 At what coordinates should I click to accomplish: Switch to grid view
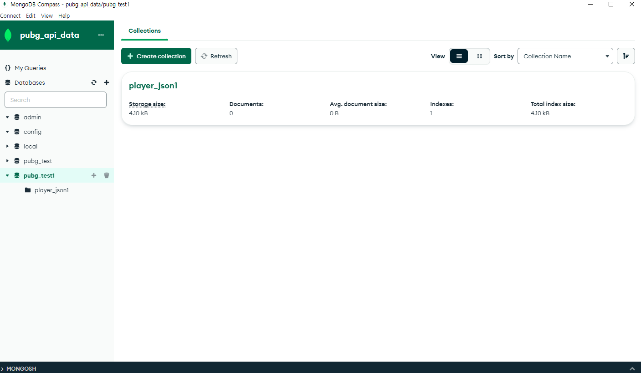click(x=480, y=56)
